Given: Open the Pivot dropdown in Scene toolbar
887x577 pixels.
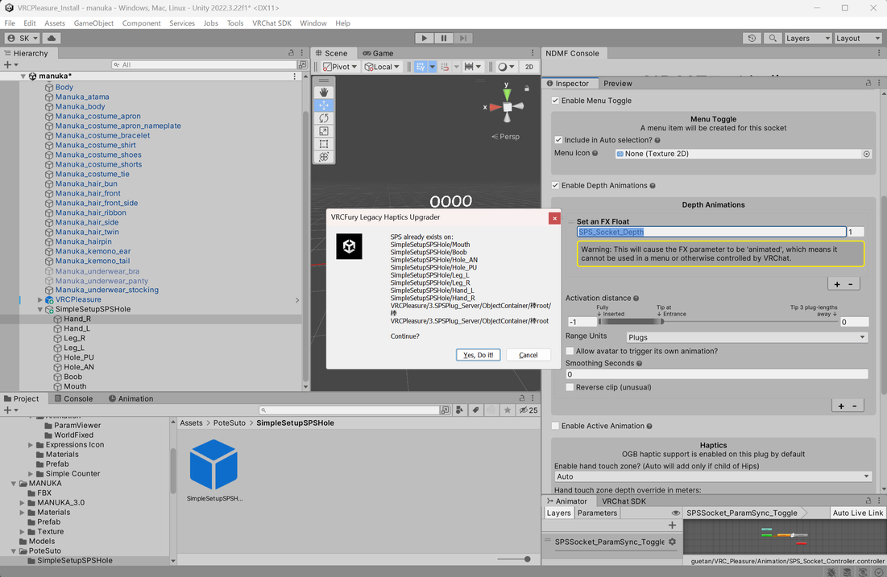Looking at the screenshot, I should click(x=340, y=67).
